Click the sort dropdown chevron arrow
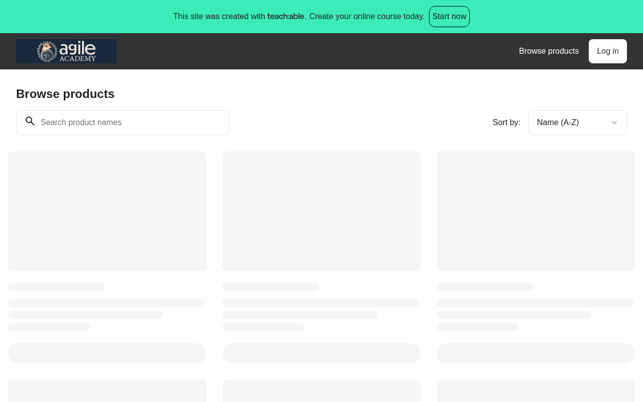Screen dimensions: 643x402 click(x=614, y=123)
